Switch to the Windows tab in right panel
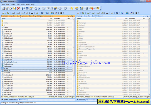Viewport: 151px width, 105px height. point(81,100)
